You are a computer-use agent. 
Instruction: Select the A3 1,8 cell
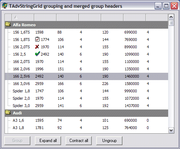click(x=18, y=128)
